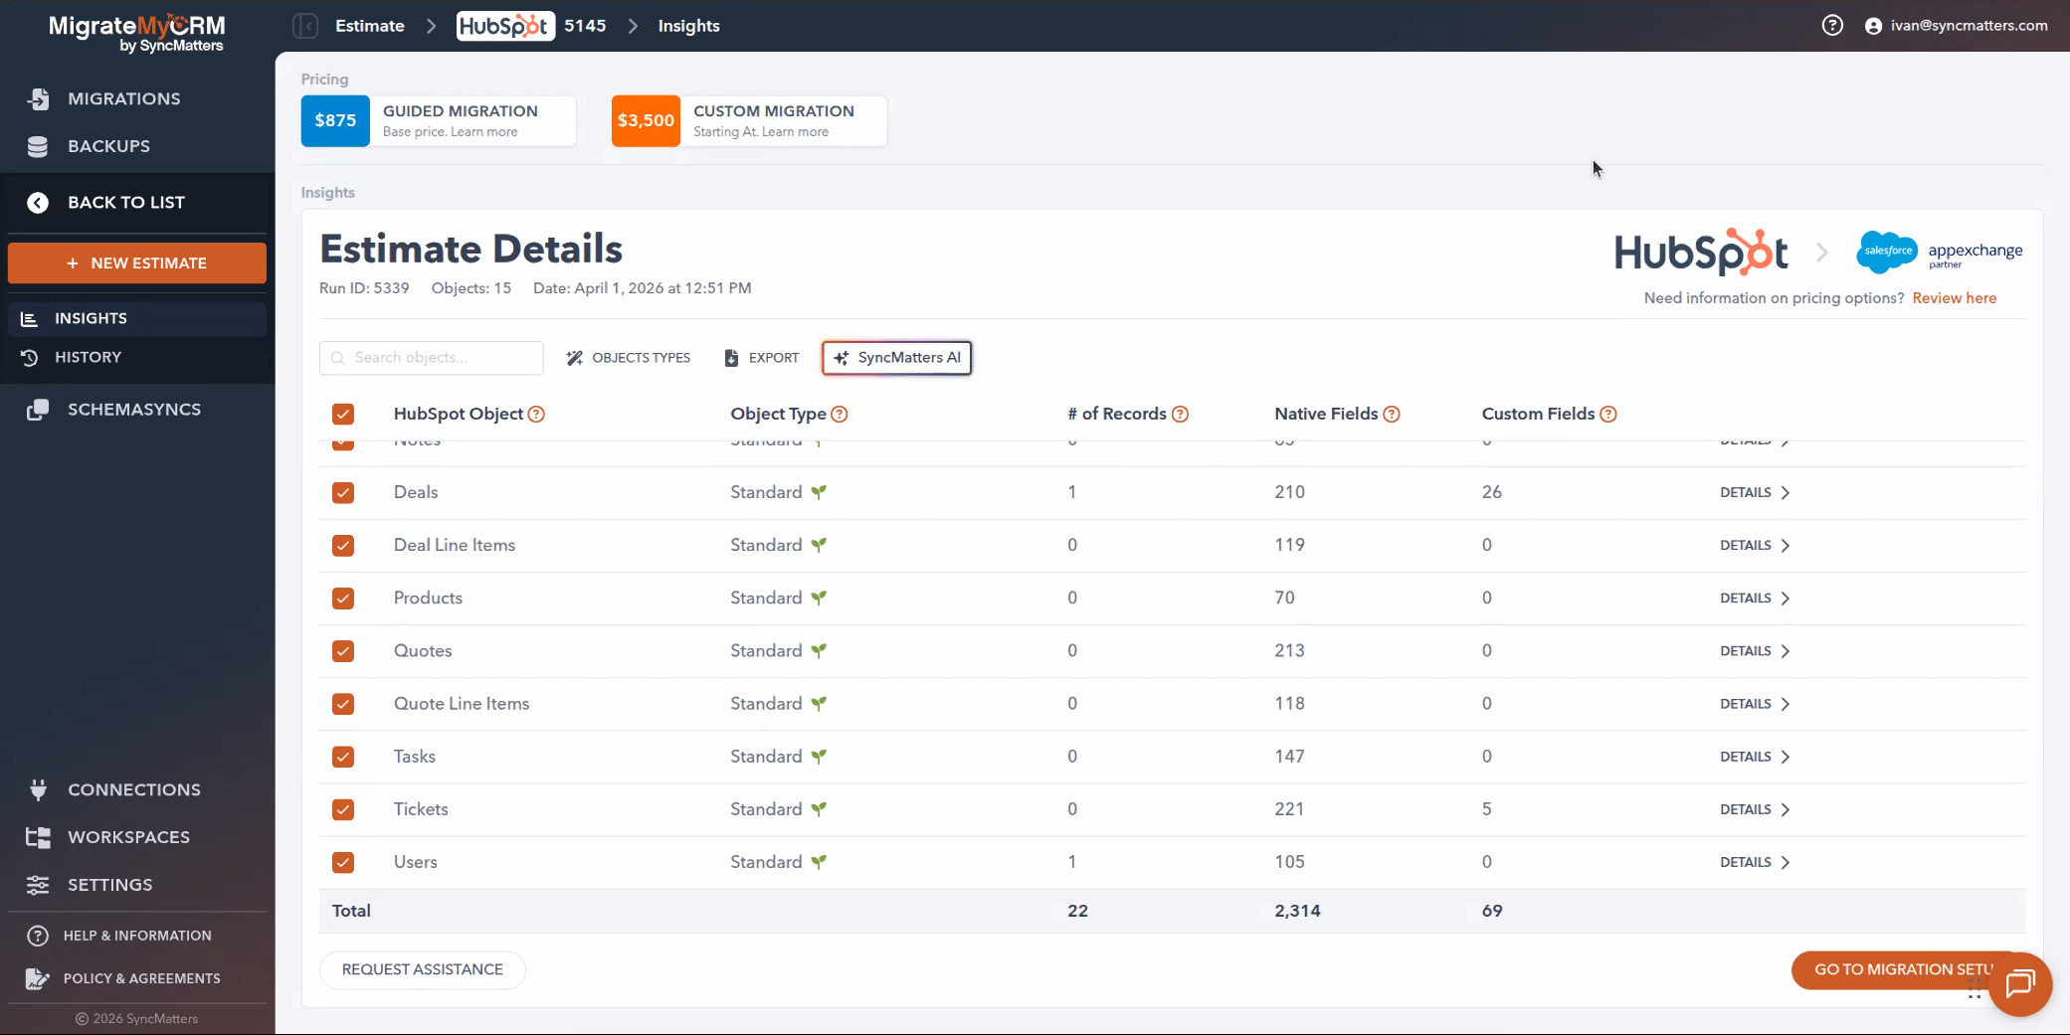Click the History clock icon

click(x=30, y=358)
